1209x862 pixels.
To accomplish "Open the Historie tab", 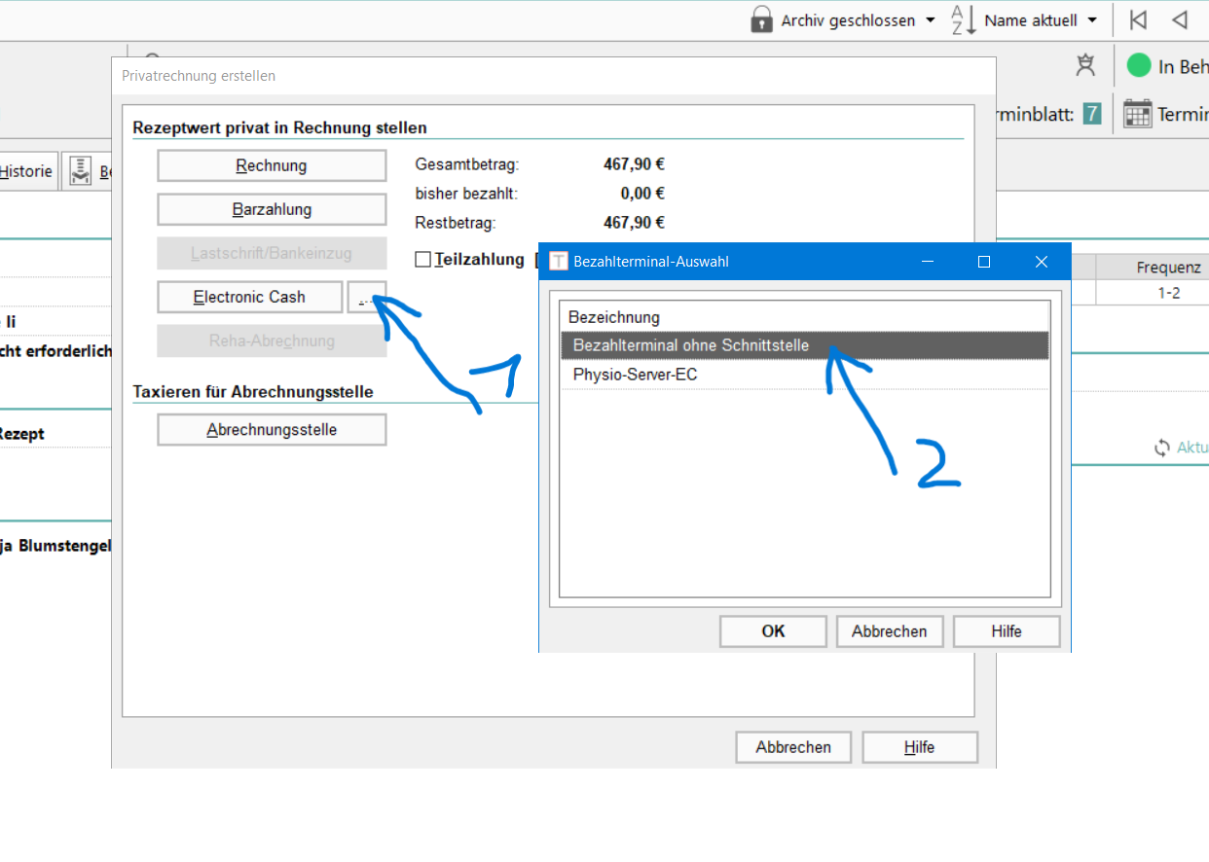I will coord(26,171).
